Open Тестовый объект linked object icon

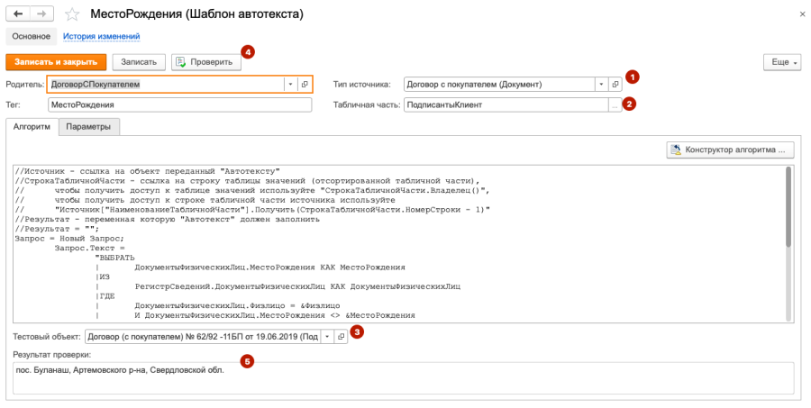[x=341, y=337]
